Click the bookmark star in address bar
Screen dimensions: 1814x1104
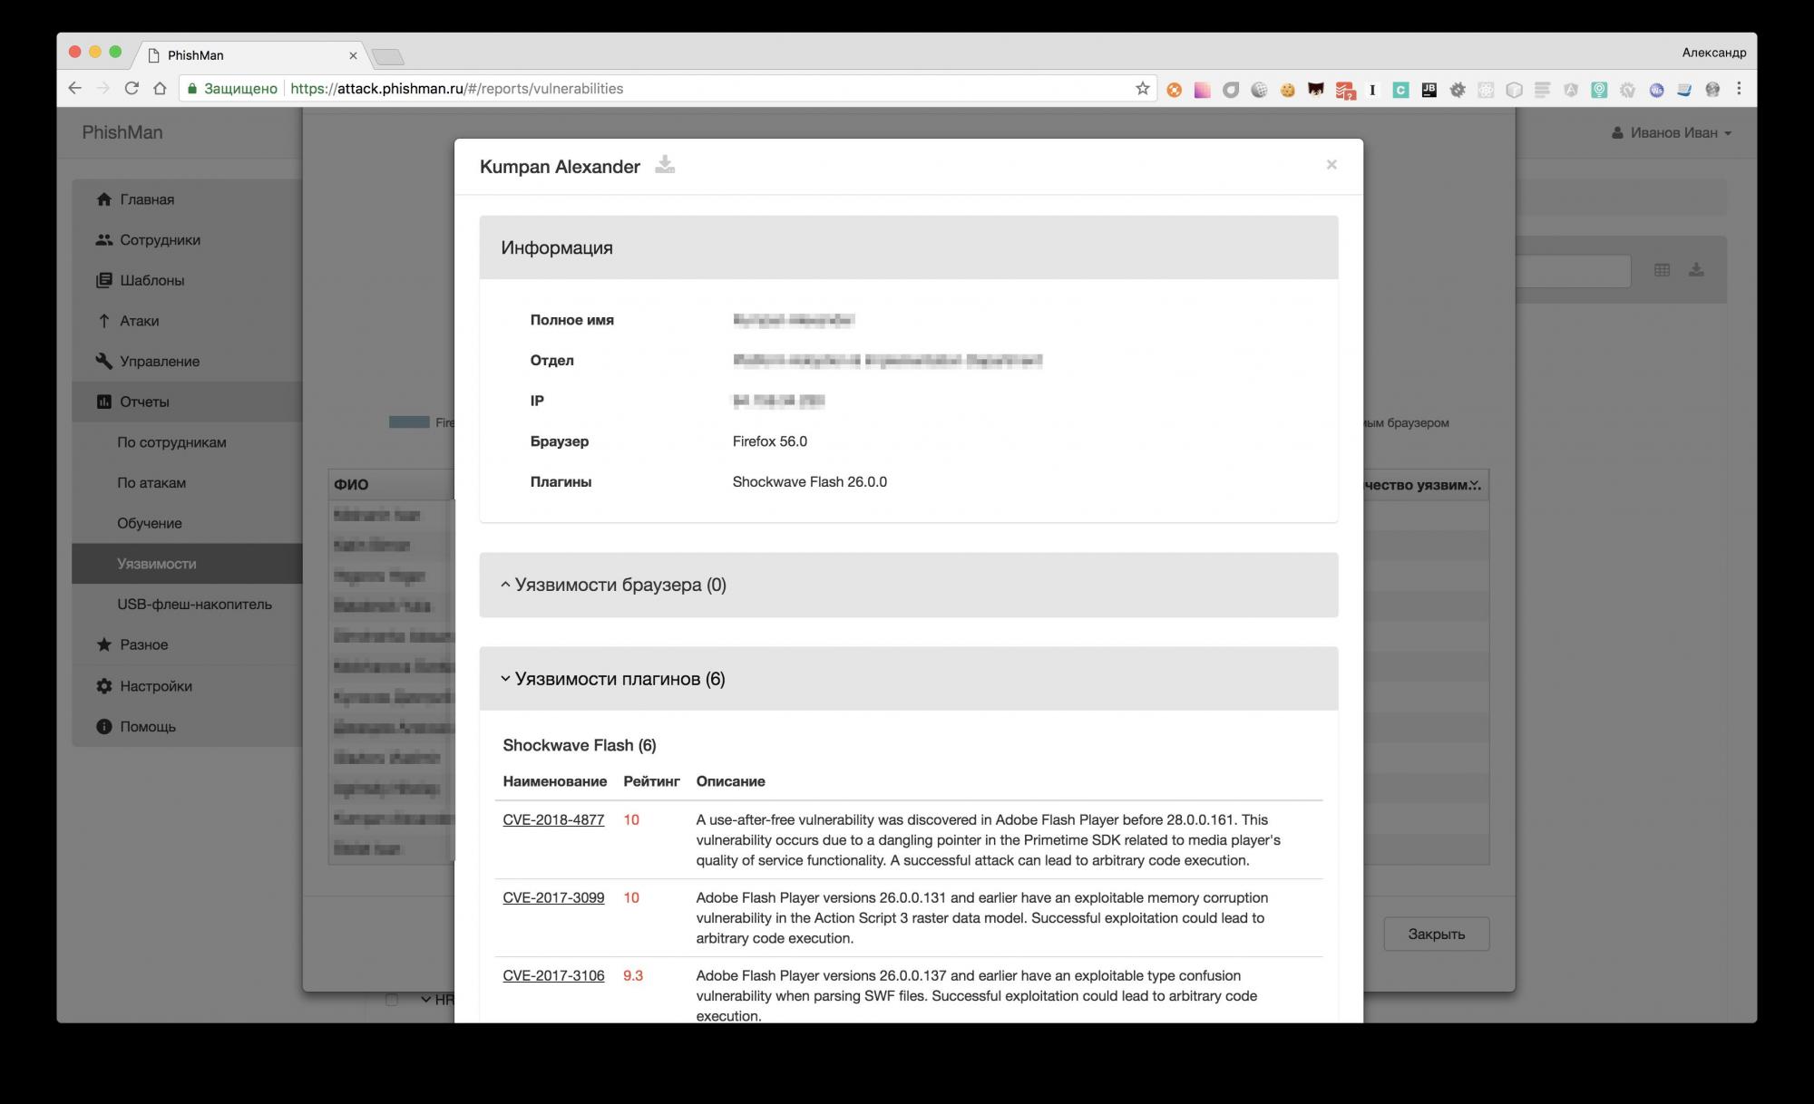pos(1142,89)
